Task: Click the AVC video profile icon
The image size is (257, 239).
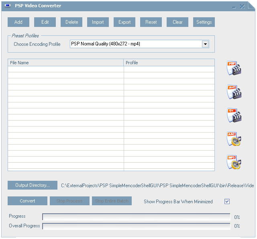Action: click(234, 92)
